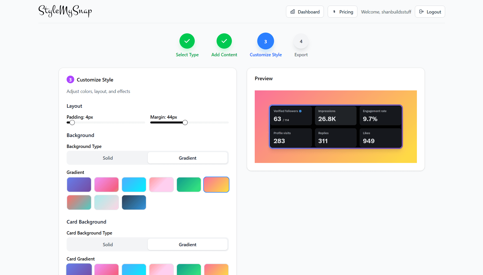Screen dimensions: 483x275
Task: Pick the purple-blue background gradient swatch
Action: 79,185
